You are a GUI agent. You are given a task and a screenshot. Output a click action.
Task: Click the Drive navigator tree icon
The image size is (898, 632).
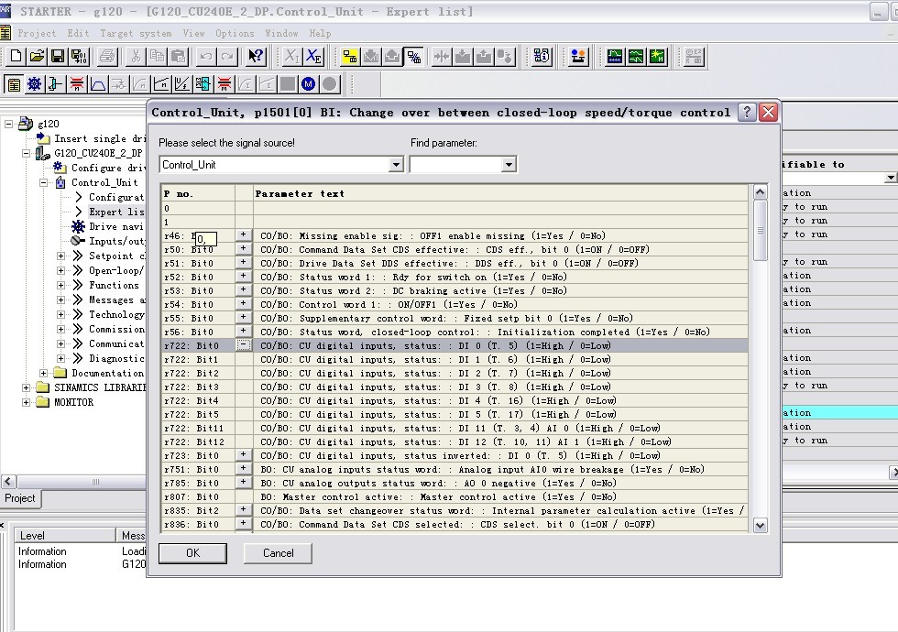[x=79, y=226]
